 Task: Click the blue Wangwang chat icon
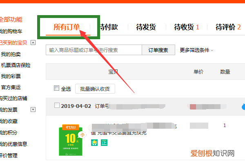click(243, 106)
